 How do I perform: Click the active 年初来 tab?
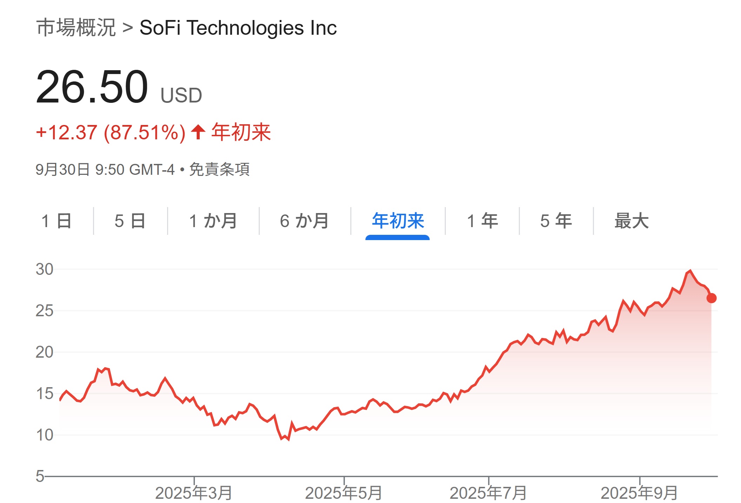tap(398, 221)
